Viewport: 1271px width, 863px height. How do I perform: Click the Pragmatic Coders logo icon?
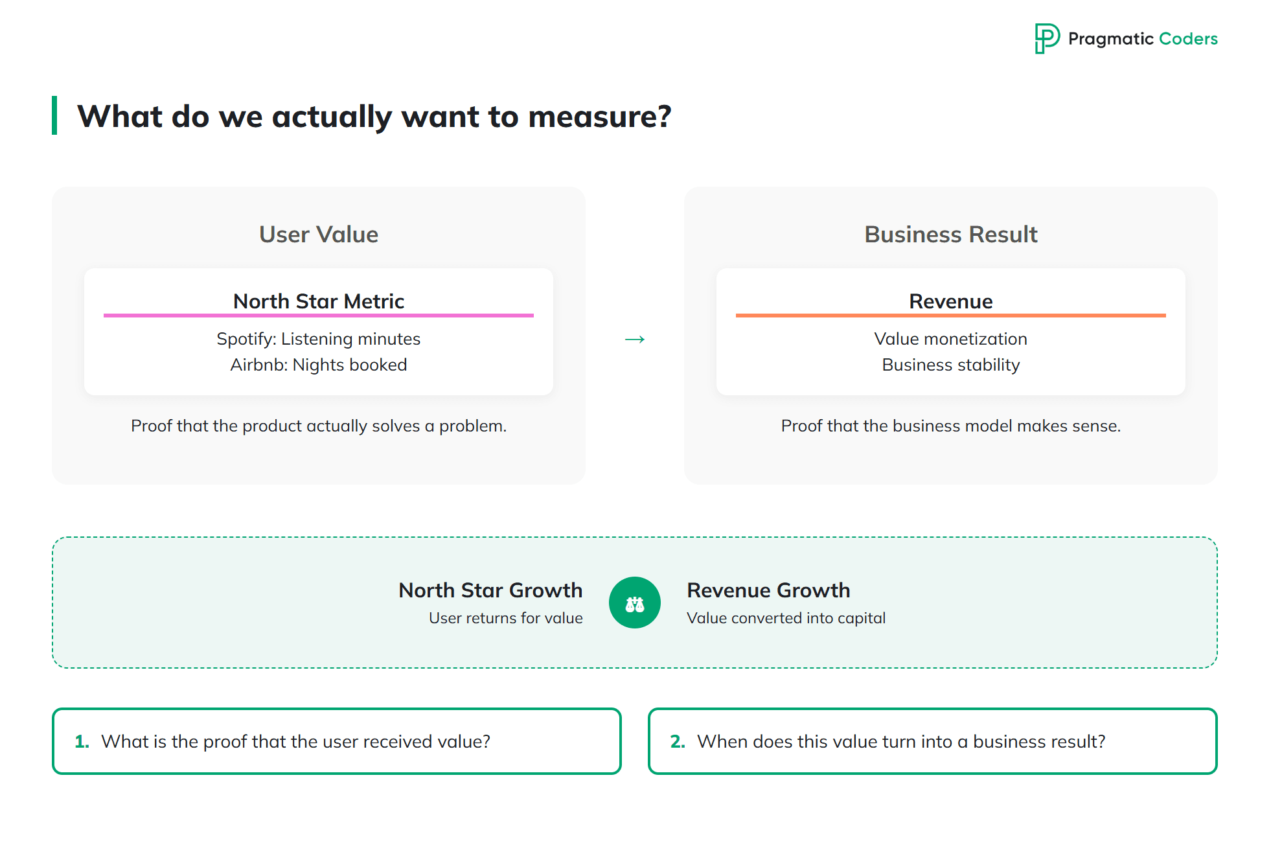point(1047,39)
